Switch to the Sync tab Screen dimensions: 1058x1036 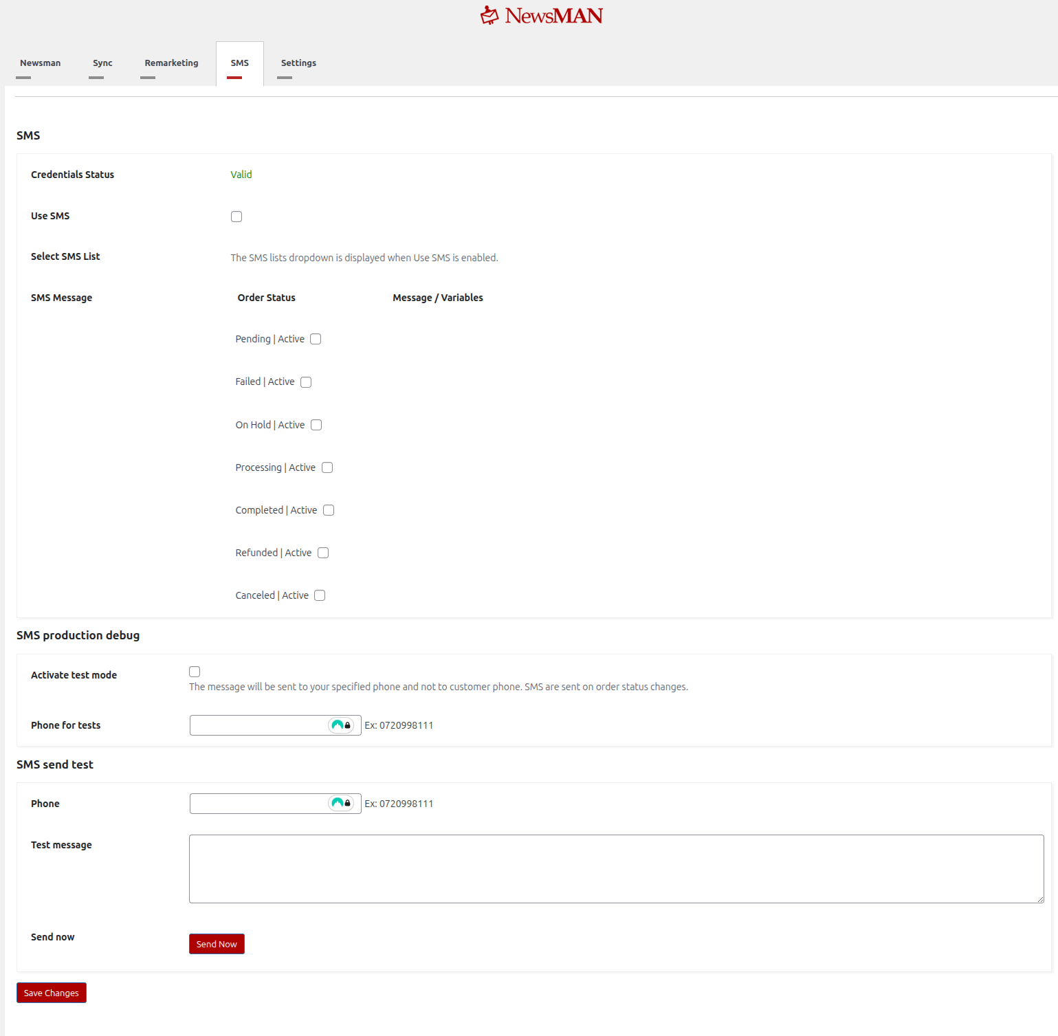tap(102, 63)
